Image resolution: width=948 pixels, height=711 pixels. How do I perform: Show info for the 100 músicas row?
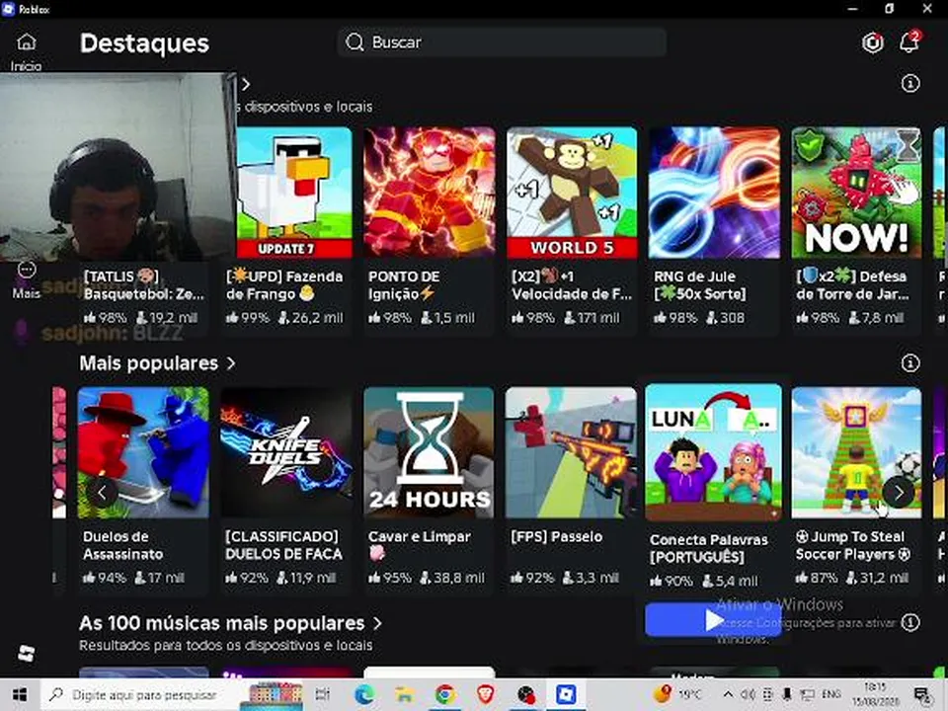(910, 622)
